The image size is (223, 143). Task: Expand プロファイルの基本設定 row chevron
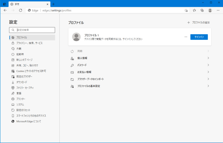point(208,86)
